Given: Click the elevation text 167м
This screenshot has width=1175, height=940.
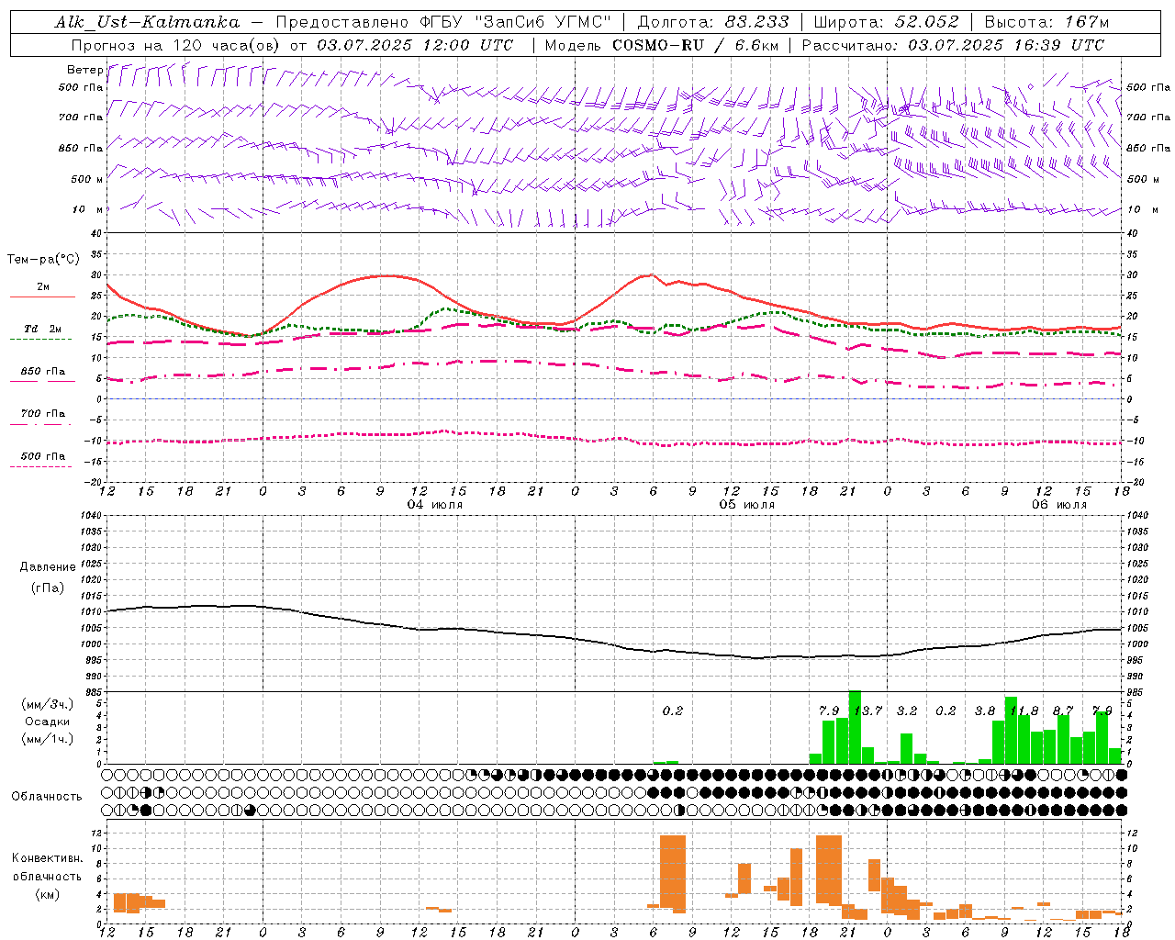Looking at the screenshot, I should 1087,22.
